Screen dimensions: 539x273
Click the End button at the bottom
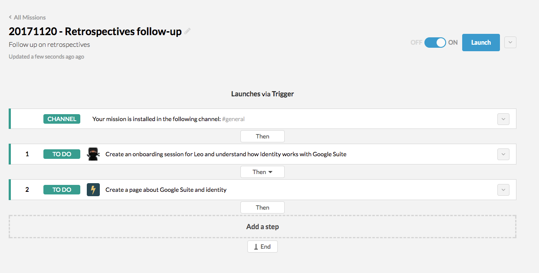coord(263,247)
